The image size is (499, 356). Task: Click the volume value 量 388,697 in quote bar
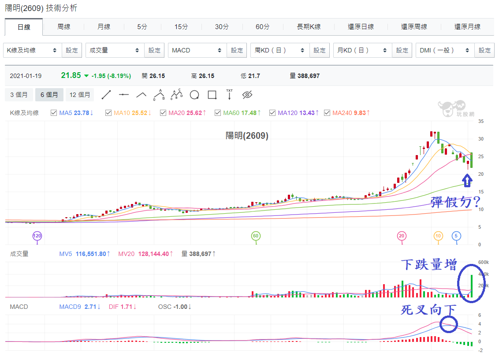[x=305, y=76]
